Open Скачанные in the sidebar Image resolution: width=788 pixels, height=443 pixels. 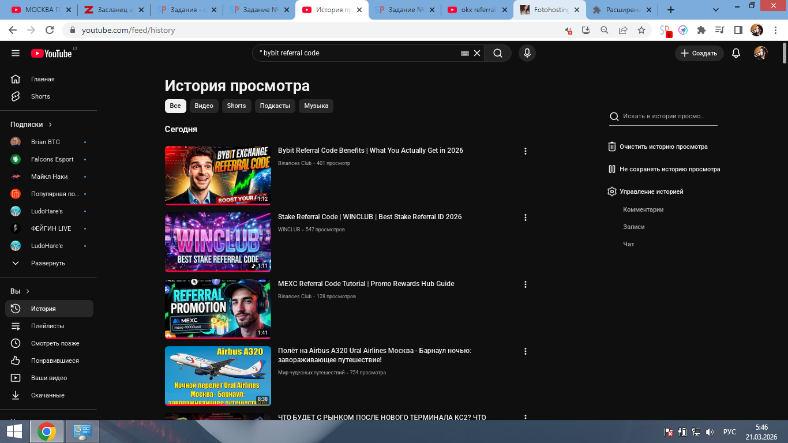[x=48, y=395]
